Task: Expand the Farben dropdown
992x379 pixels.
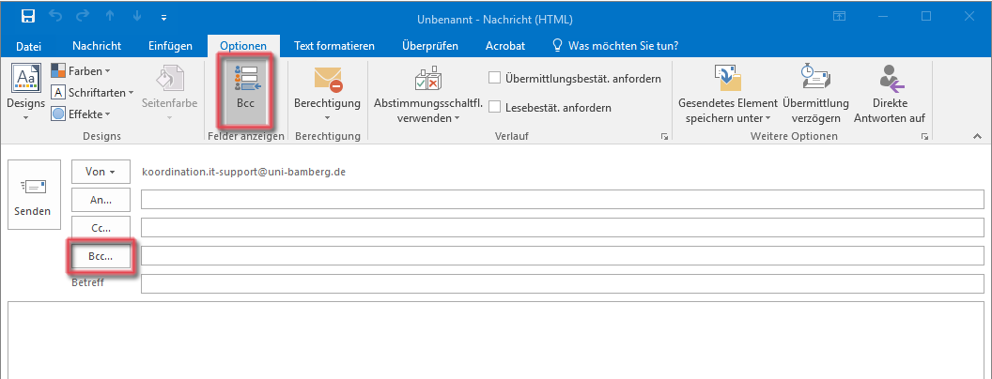Action: pos(81,70)
